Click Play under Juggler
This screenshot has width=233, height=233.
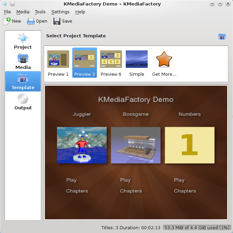[x=71, y=180]
